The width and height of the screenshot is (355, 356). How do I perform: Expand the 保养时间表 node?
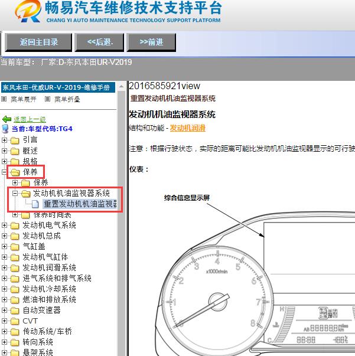(15, 214)
